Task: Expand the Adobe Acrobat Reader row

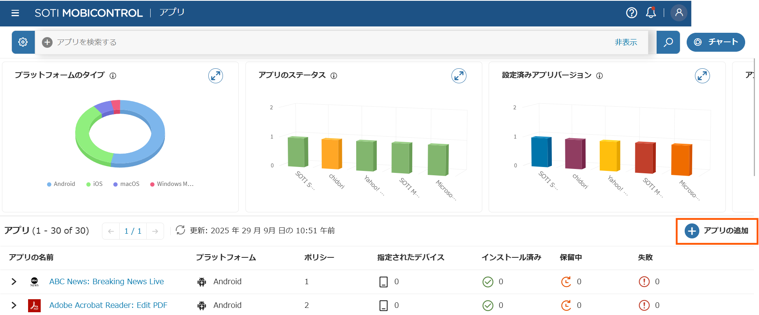Action: tap(14, 305)
